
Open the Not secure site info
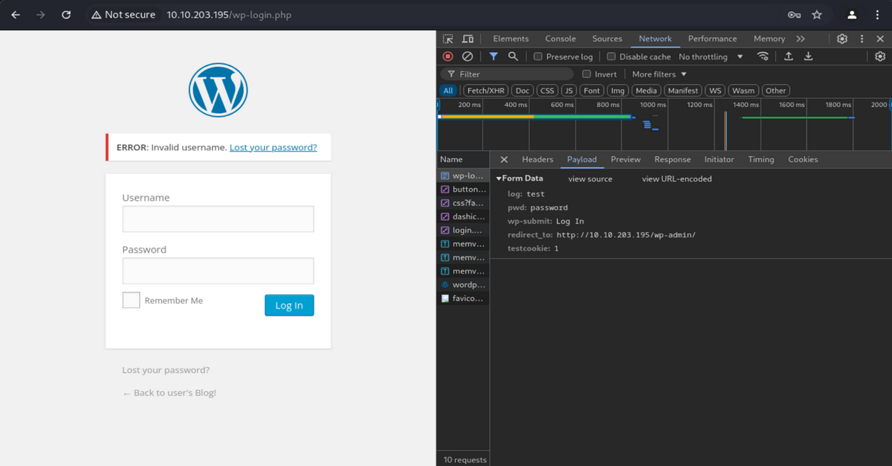click(x=123, y=15)
